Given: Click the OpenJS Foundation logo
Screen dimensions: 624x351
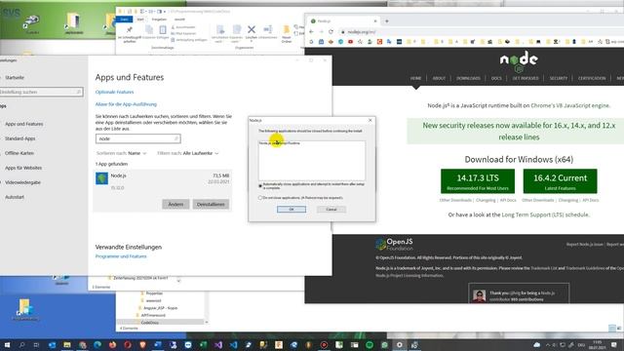Looking at the screenshot, I should tap(394, 245).
